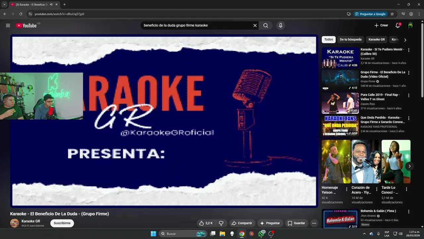The height and width of the screenshot is (239, 424).
Task: Open options for Bohemio & Galán video
Action: (409, 211)
